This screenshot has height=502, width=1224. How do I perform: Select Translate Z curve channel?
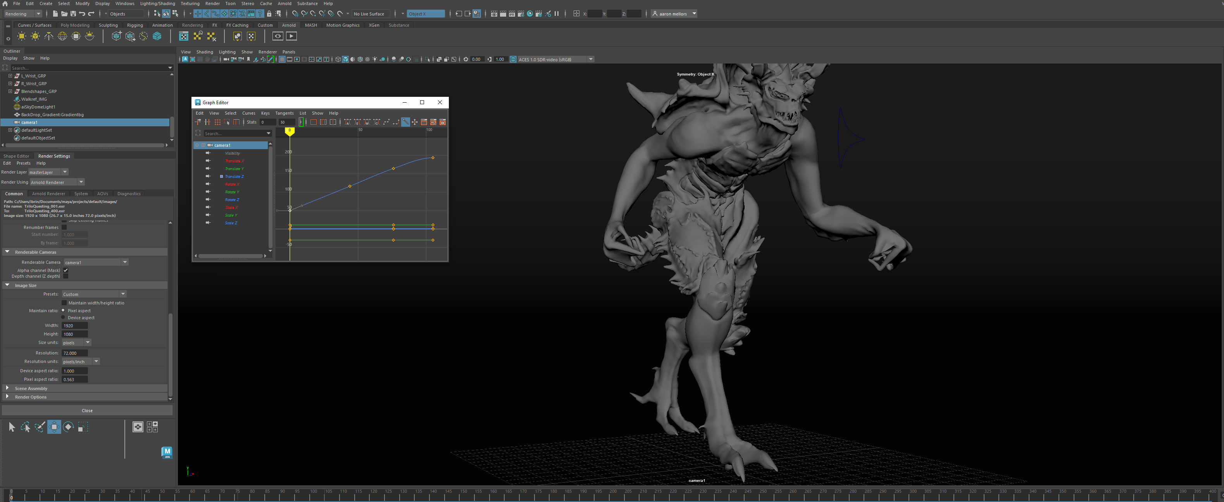[234, 176]
